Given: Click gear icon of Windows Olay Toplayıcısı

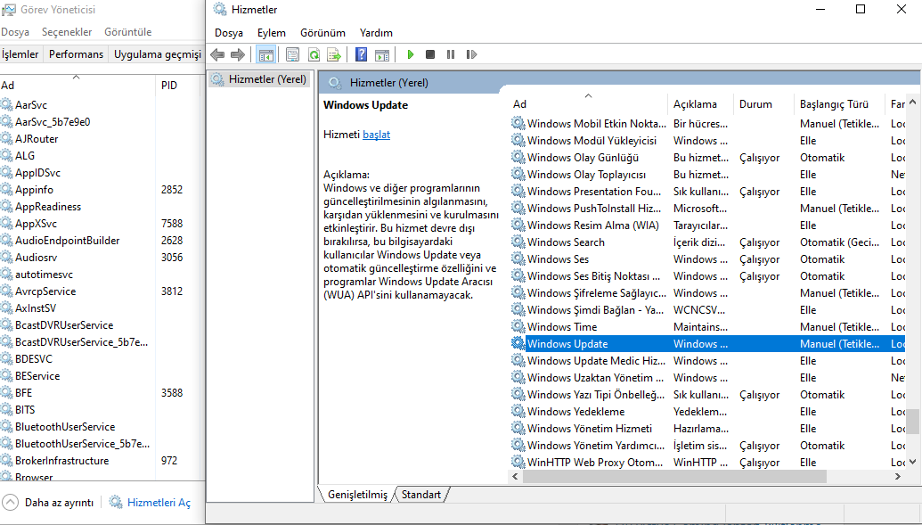Looking at the screenshot, I should pos(518,174).
